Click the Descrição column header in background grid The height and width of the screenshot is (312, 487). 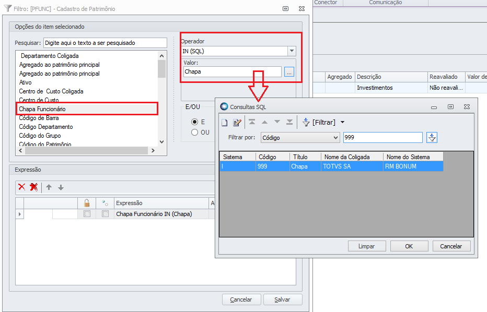pos(391,77)
